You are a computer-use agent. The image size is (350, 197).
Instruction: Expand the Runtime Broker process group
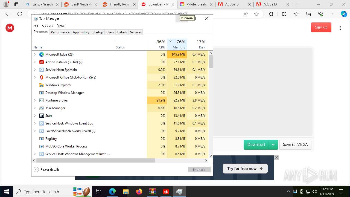(35, 100)
